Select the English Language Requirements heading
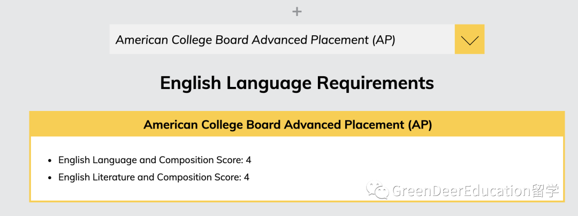Viewport: 578px width, 216px height. point(296,83)
